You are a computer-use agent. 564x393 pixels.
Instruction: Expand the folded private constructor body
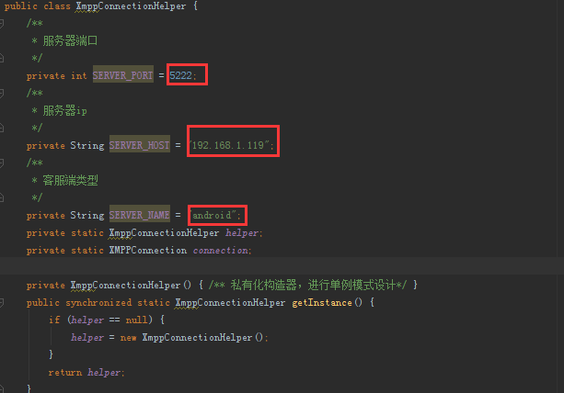pos(307,285)
